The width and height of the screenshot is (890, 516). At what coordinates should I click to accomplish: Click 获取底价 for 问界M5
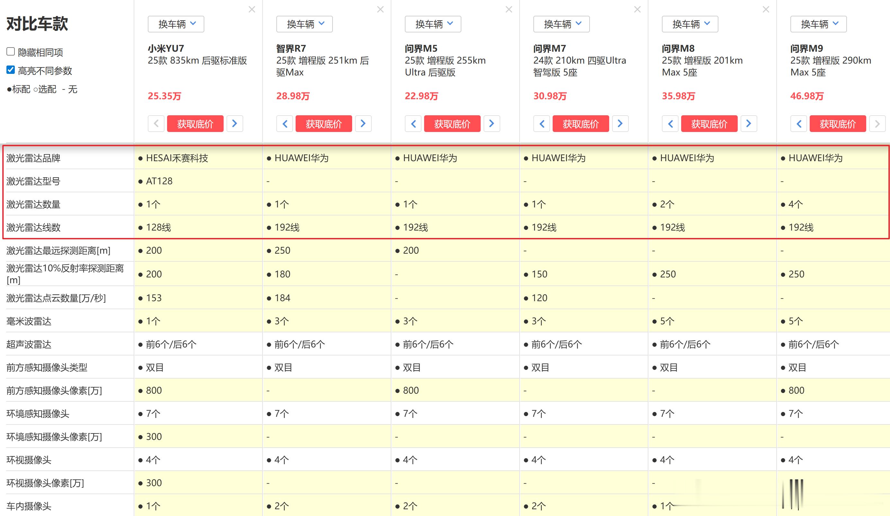pyautogui.click(x=452, y=124)
